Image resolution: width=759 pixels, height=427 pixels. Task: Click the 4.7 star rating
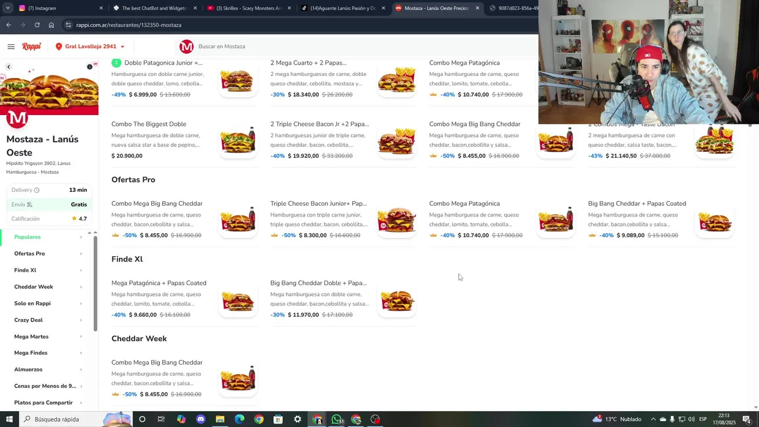point(79,219)
